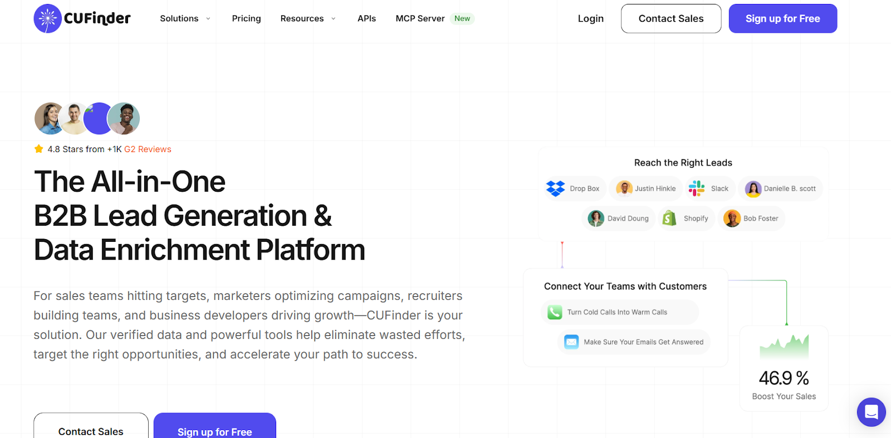Open the MCP Server page
This screenshot has width=891, height=438.
tap(420, 18)
